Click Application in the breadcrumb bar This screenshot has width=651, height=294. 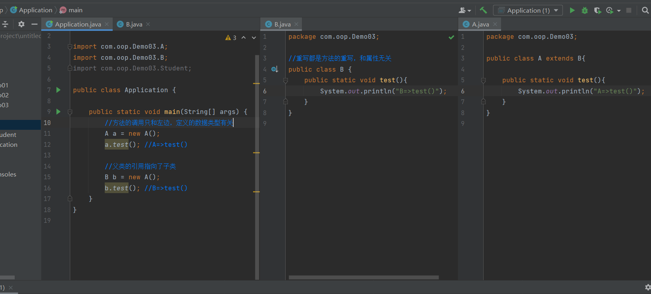(31, 10)
